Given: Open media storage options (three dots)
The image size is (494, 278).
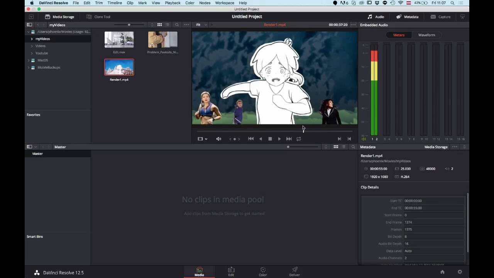Looking at the screenshot, I should pos(187,25).
